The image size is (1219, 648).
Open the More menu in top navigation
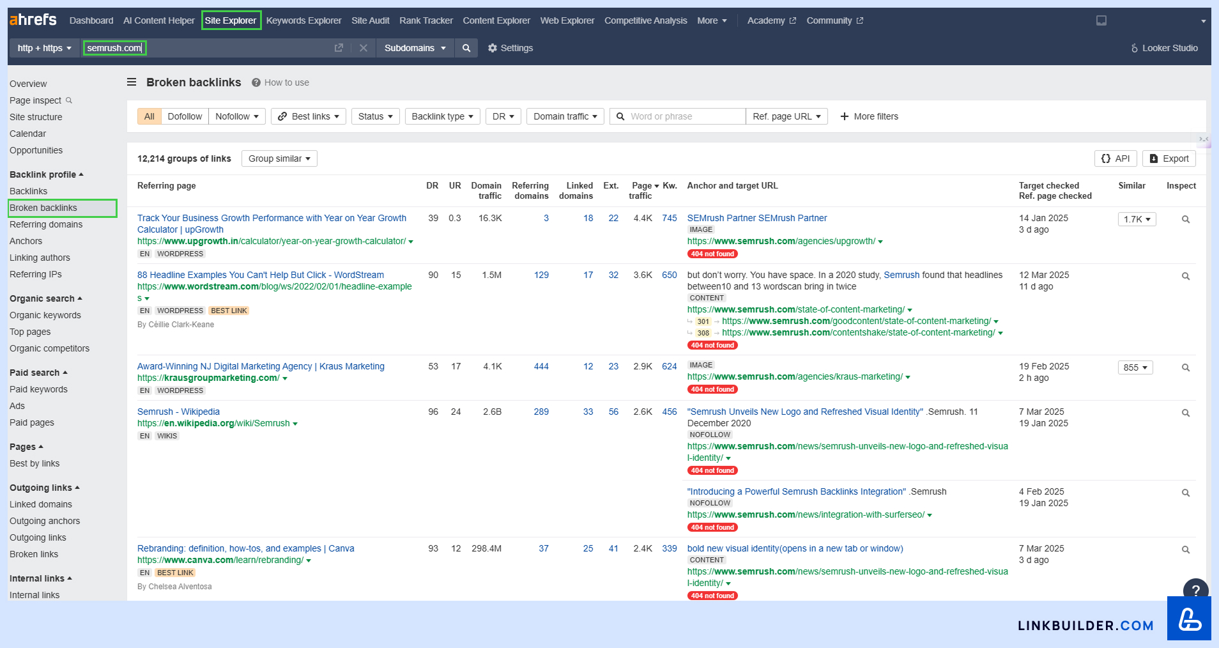[x=712, y=20]
